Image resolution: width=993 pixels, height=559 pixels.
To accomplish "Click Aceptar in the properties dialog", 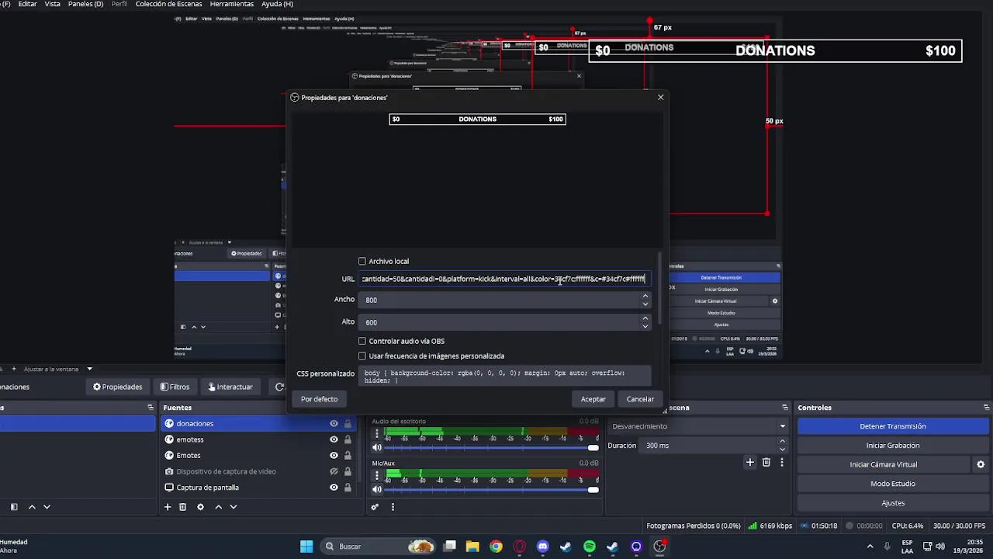I will coord(593,399).
